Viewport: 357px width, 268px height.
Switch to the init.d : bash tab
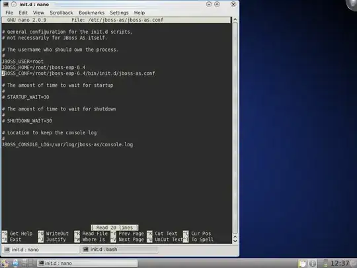(119, 249)
